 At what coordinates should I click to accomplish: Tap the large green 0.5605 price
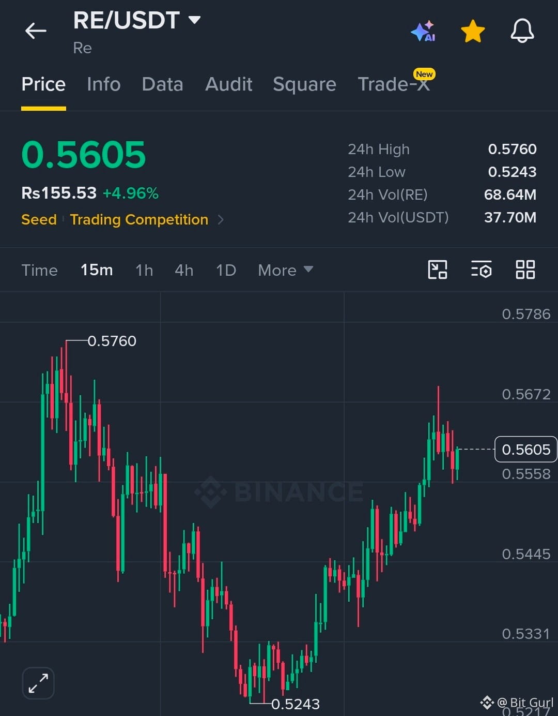click(x=84, y=155)
